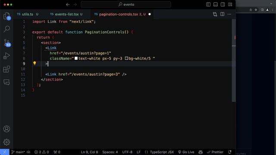
Task: Change file encoding UTF-8
Action: click(x=127, y=152)
